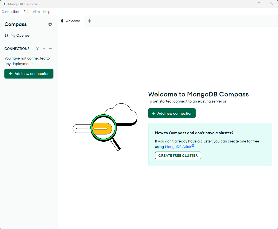Click the CONNECTIONS header label
Viewport: 278px width, 229px height.
(x=17, y=49)
